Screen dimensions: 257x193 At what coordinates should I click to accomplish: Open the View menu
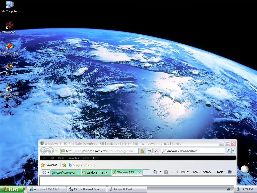[x=61, y=158]
